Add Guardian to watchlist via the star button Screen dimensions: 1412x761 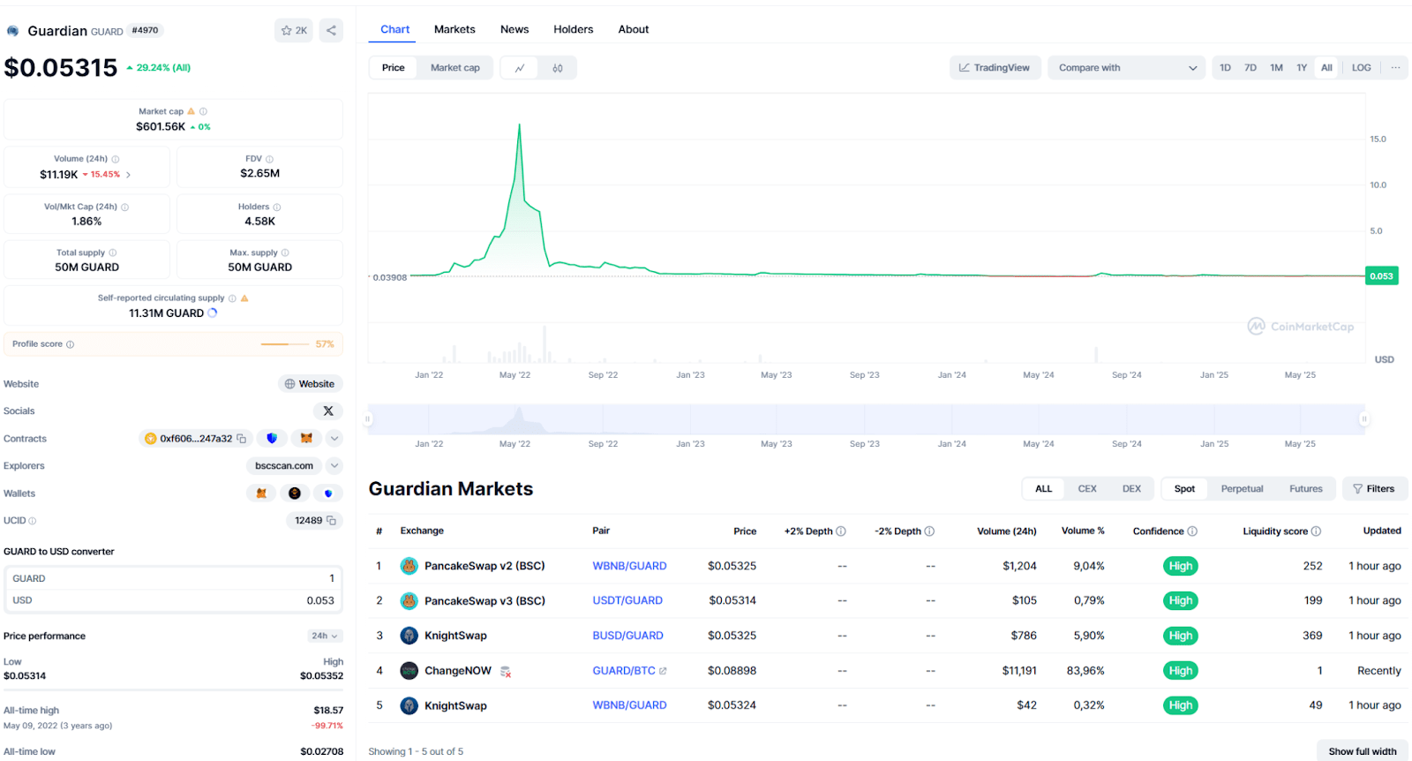click(x=294, y=30)
